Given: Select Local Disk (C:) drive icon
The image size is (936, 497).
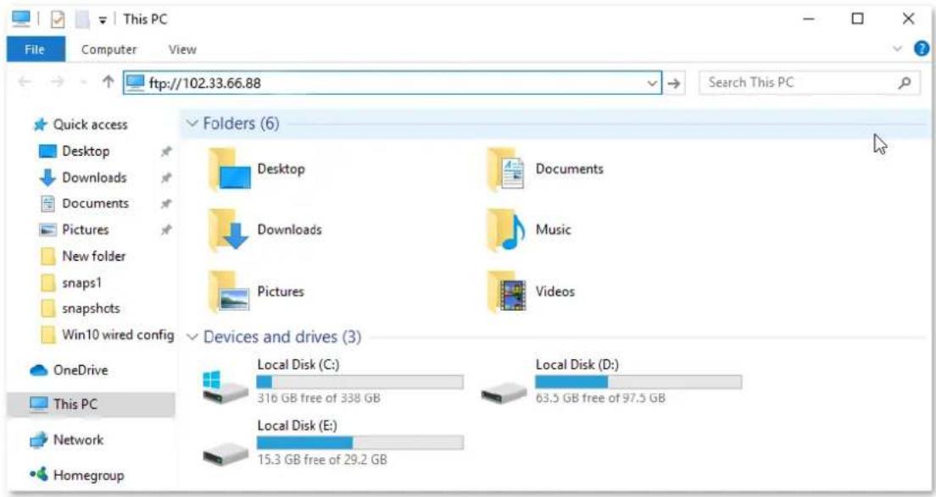Looking at the screenshot, I should pyautogui.click(x=225, y=386).
